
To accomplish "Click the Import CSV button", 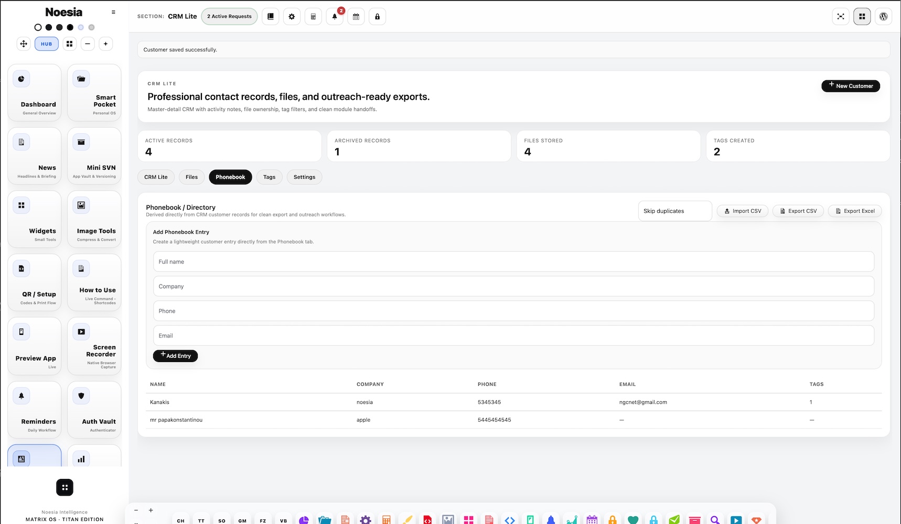I will tap(743, 211).
